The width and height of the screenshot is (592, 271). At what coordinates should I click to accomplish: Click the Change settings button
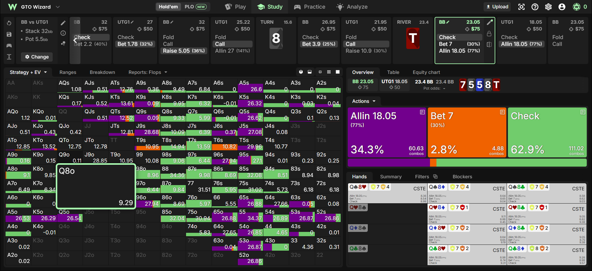(37, 57)
